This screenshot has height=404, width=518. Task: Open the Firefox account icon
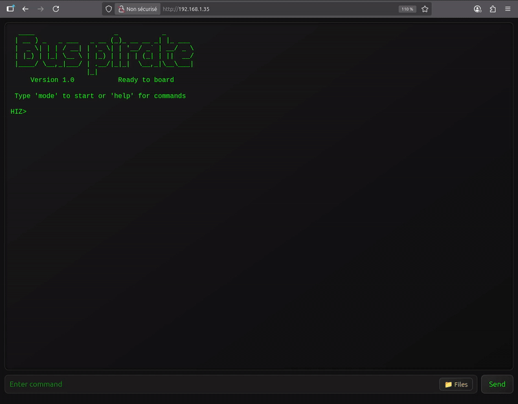tap(478, 9)
